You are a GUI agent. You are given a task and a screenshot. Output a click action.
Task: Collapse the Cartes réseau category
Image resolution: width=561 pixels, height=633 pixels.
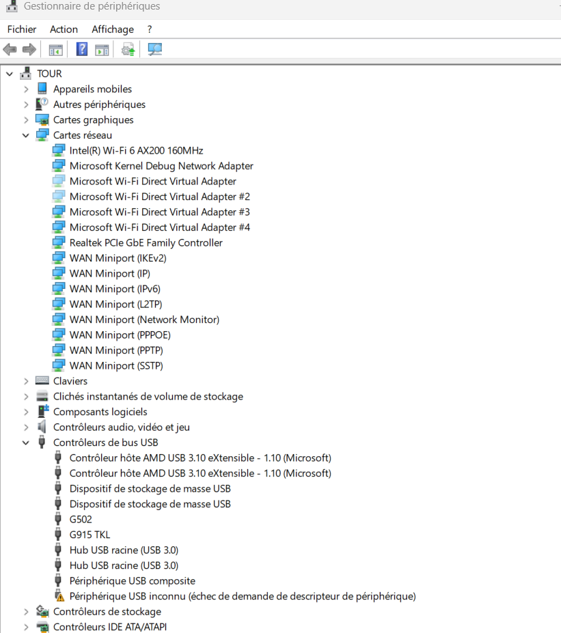click(x=26, y=135)
